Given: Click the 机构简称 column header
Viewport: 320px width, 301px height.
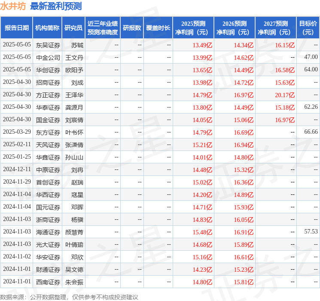Looking at the screenshot, I should pos(47,28).
